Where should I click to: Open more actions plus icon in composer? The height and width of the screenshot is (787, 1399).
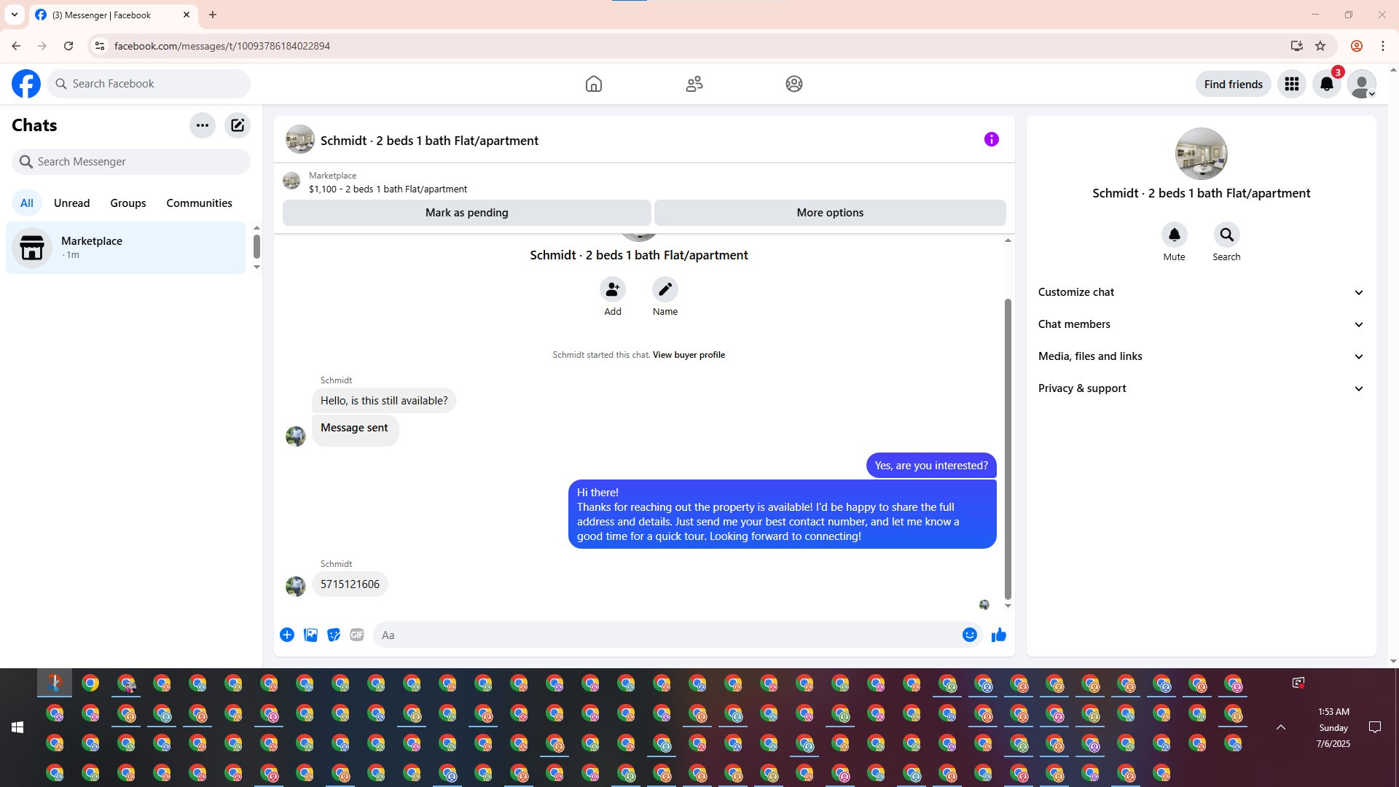pos(287,635)
